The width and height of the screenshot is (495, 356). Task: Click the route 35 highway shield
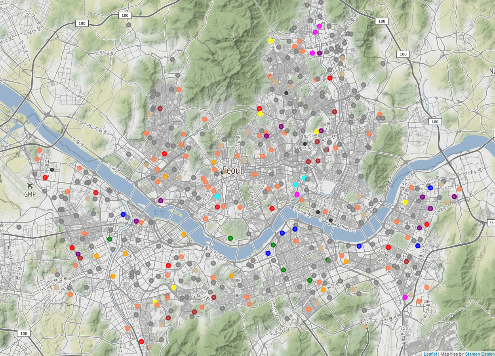coord(490,223)
